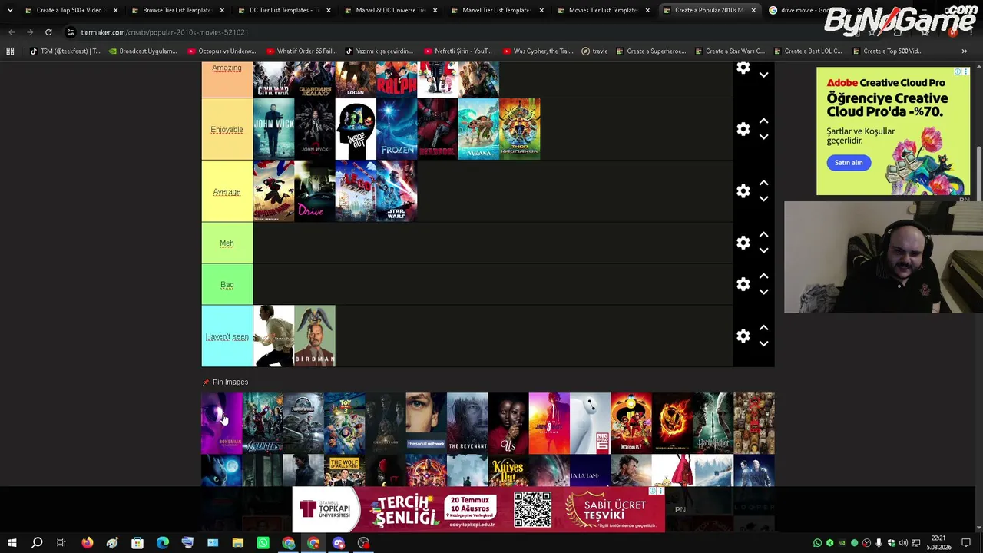Screen dimensions: 983x553
Task: Click the Bad tier label
Action: pyautogui.click(x=227, y=285)
